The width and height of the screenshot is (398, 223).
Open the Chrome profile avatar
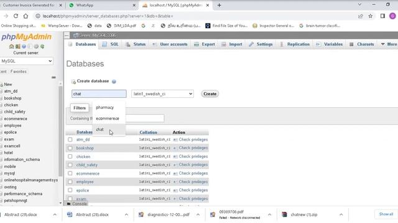click(x=392, y=16)
